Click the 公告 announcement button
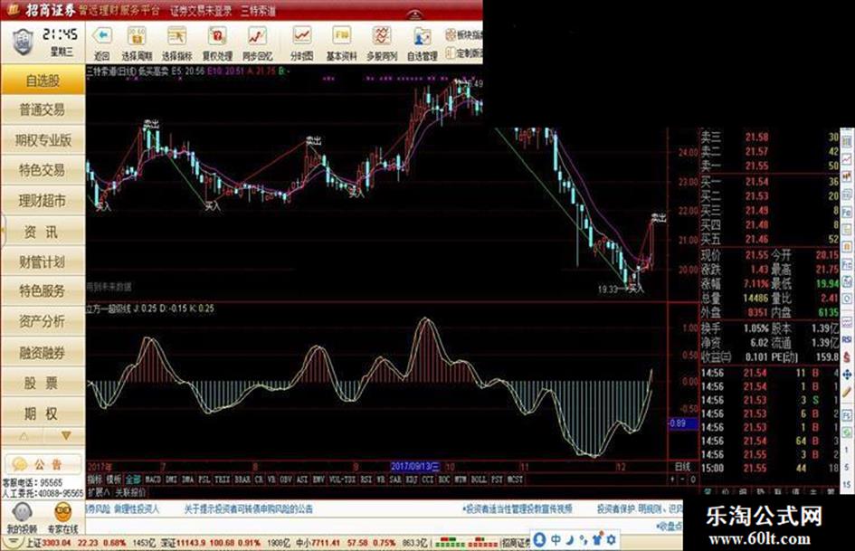 (43, 463)
